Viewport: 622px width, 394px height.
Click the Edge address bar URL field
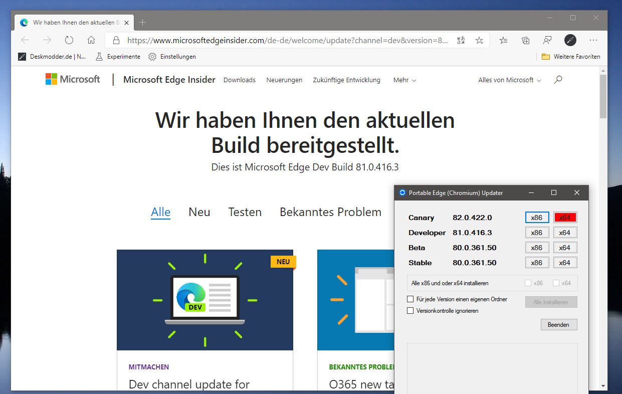(x=288, y=40)
